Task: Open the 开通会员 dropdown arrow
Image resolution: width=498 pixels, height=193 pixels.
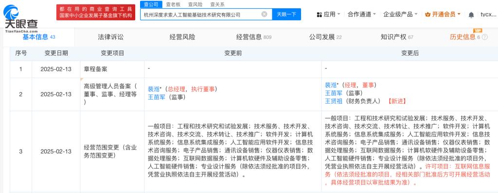Action: [x=459, y=14]
